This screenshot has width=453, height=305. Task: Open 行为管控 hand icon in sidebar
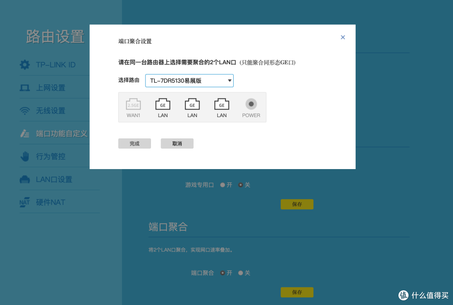[25, 156]
